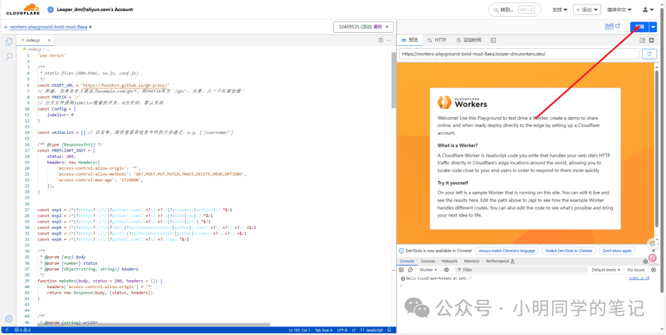Click Tab Size: 4 in status bar
Image resolution: width=666 pixels, height=335 pixels.
[x=324, y=330]
